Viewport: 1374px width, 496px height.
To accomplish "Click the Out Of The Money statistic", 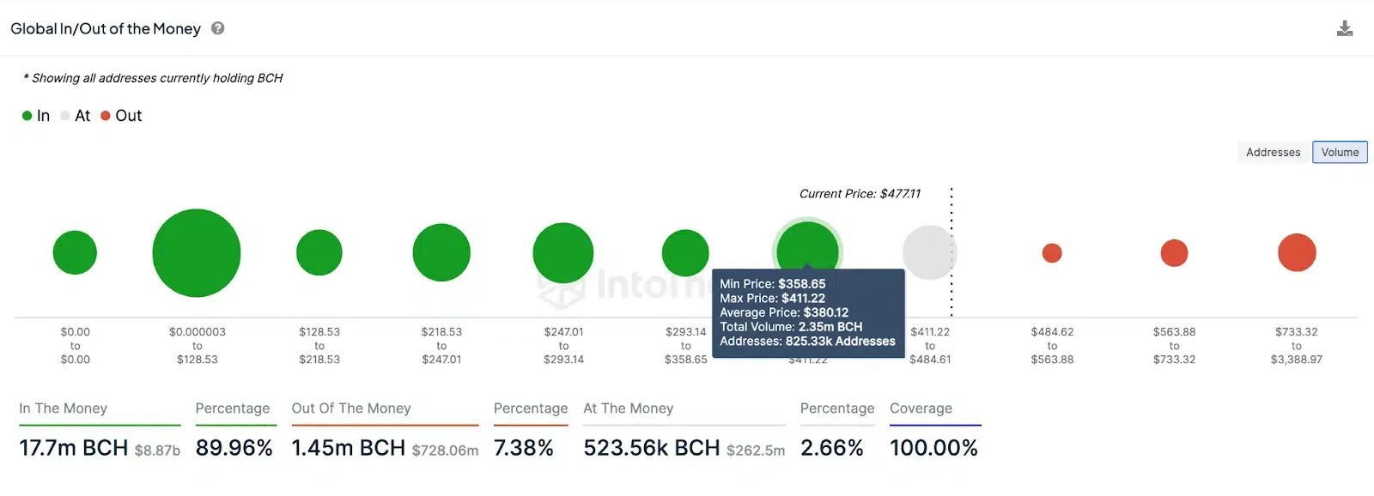I will tap(348, 448).
